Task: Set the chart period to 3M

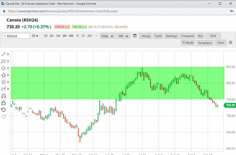Action: tap(64, 36)
